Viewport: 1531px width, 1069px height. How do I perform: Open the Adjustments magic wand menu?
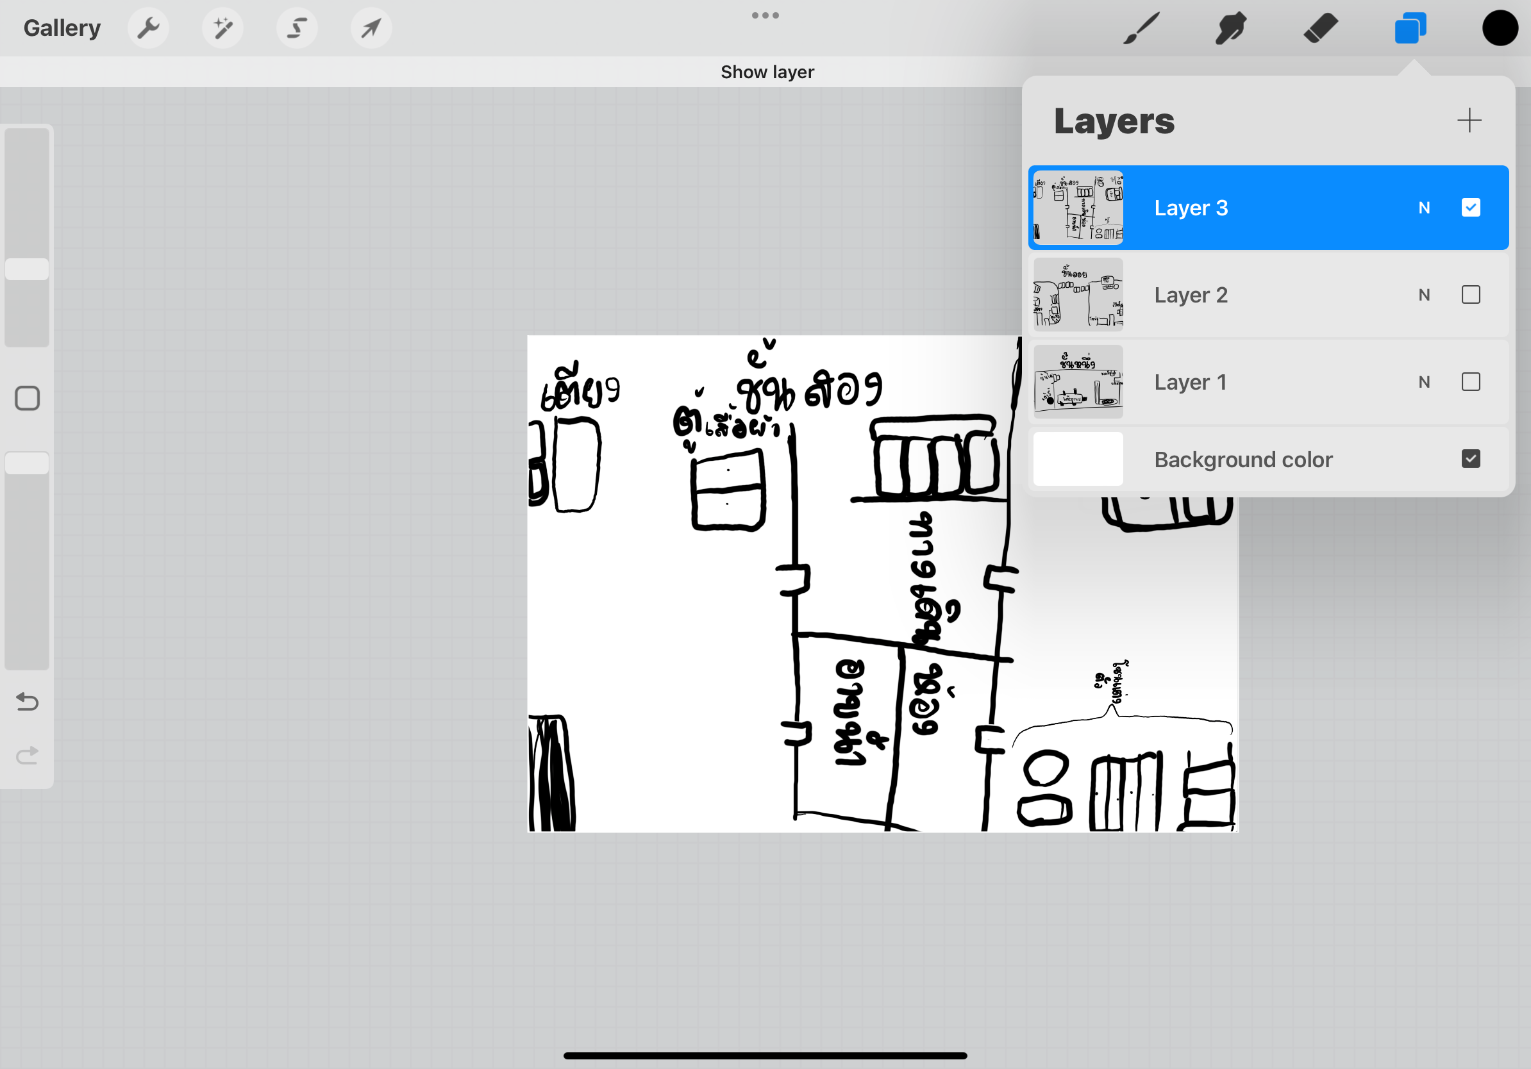coord(222,28)
